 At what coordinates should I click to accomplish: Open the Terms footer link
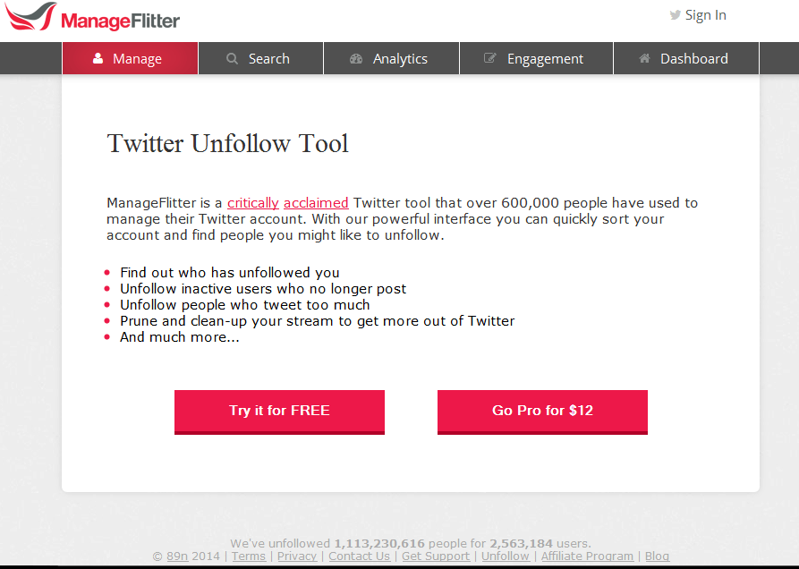[249, 556]
